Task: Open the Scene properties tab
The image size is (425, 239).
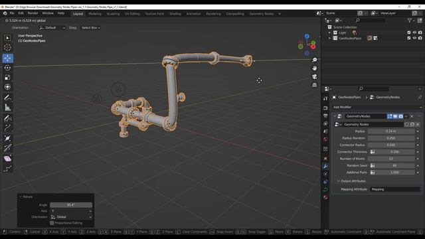Action: coord(325,131)
